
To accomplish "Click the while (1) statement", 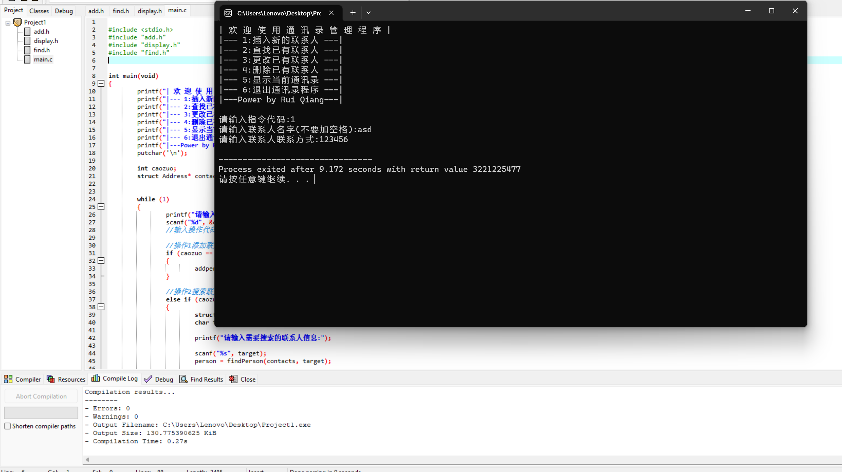I will point(153,199).
